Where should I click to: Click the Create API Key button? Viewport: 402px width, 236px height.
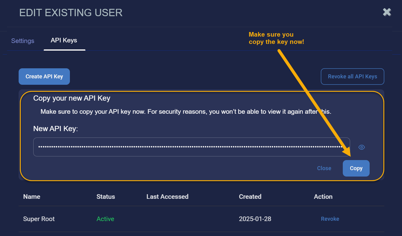(44, 77)
